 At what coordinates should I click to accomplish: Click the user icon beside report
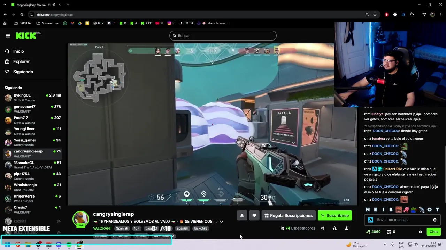[x=347, y=228]
